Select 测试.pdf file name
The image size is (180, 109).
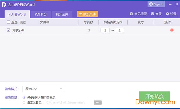[x=18, y=30]
